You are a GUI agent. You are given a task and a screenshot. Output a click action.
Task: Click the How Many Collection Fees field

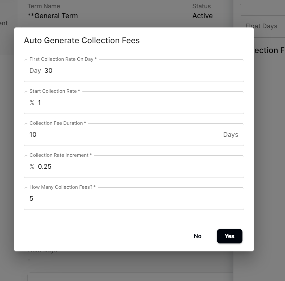[x=134, y=198]
